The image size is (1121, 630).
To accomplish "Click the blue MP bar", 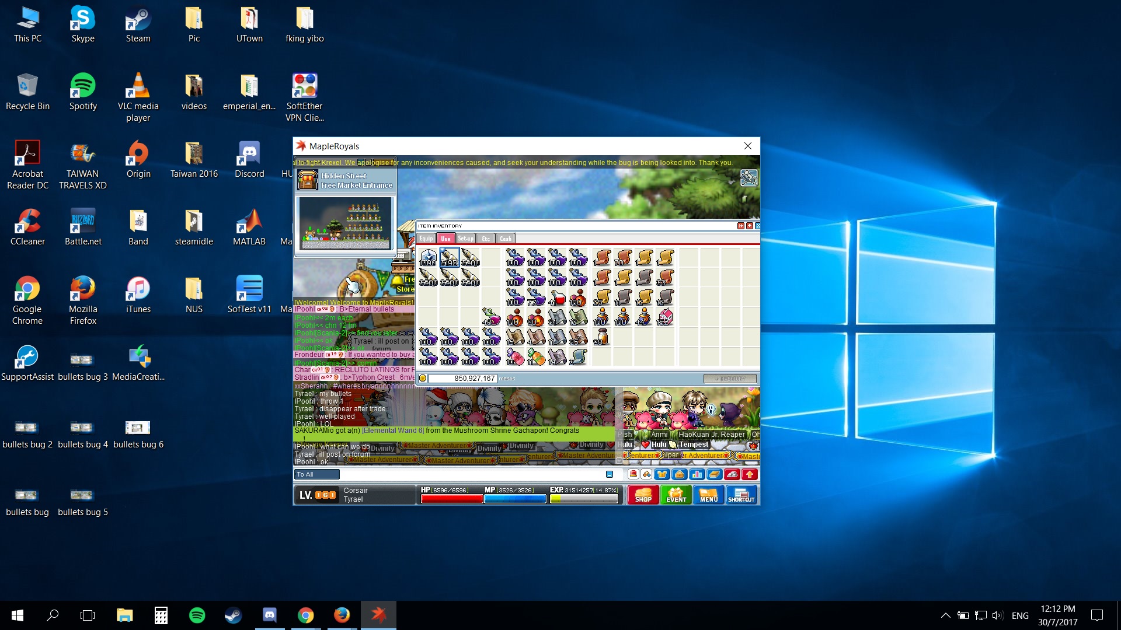I will (516, 499).
